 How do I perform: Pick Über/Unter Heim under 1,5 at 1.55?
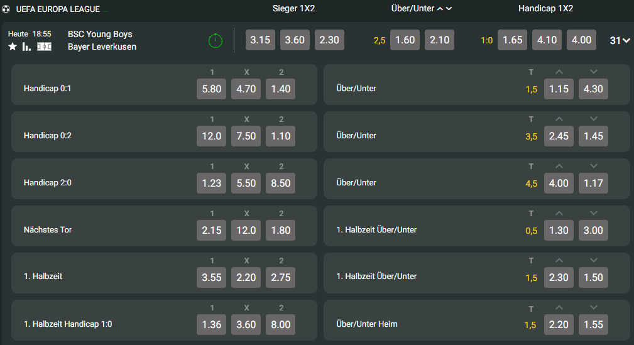point(593,324)
